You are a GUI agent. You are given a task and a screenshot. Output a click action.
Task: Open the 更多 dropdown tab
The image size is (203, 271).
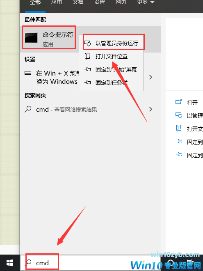[145, 2]
